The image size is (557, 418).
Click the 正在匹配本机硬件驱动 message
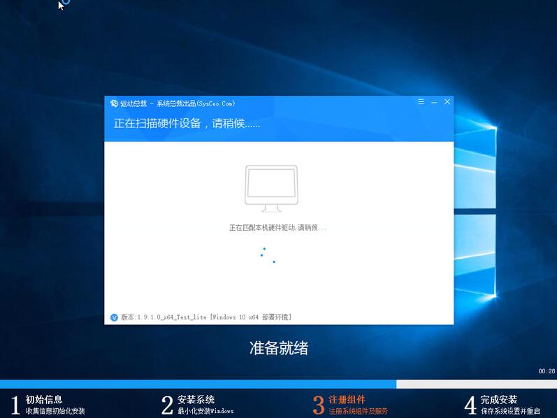click(277, 227)
